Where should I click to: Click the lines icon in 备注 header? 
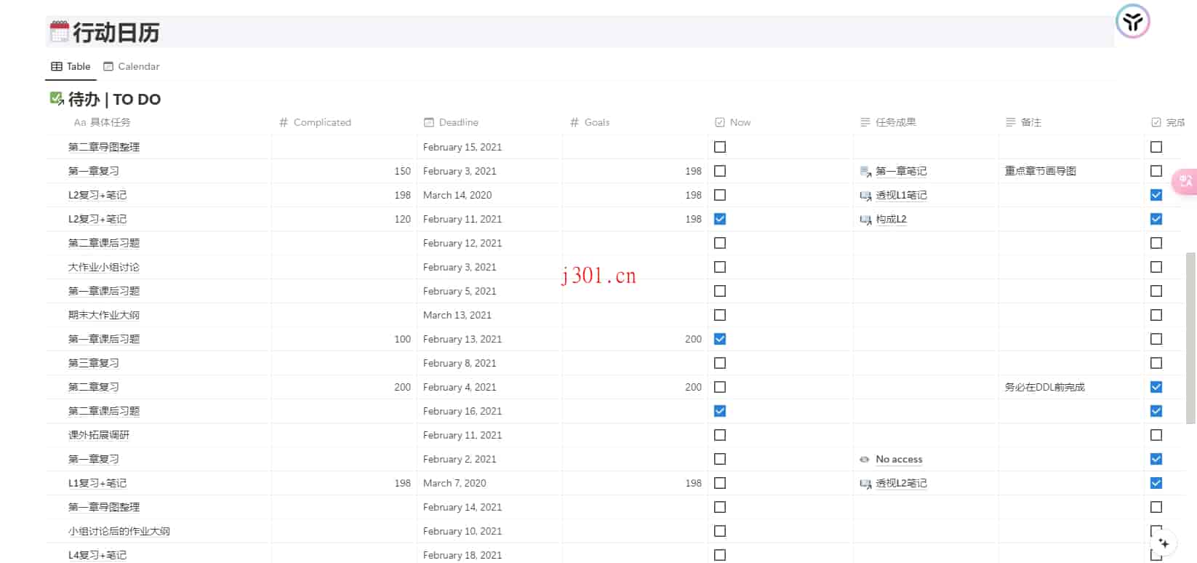[x=1011, y=122]
